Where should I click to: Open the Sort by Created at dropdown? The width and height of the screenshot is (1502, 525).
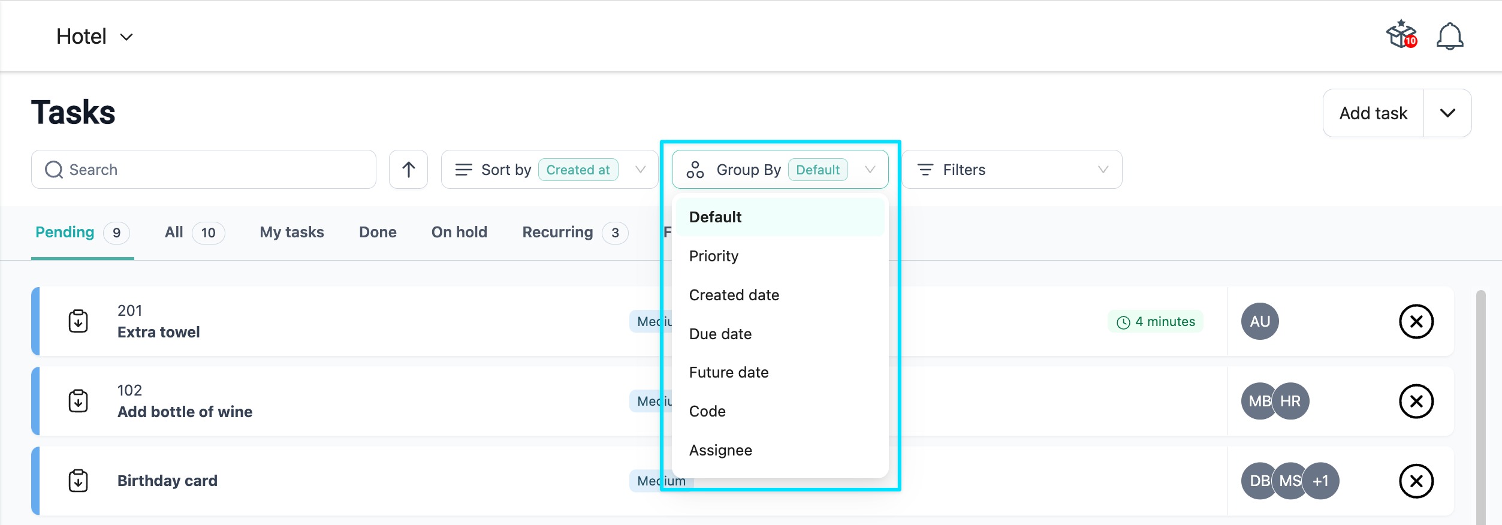pyautogui.click(x=549, y=170)
